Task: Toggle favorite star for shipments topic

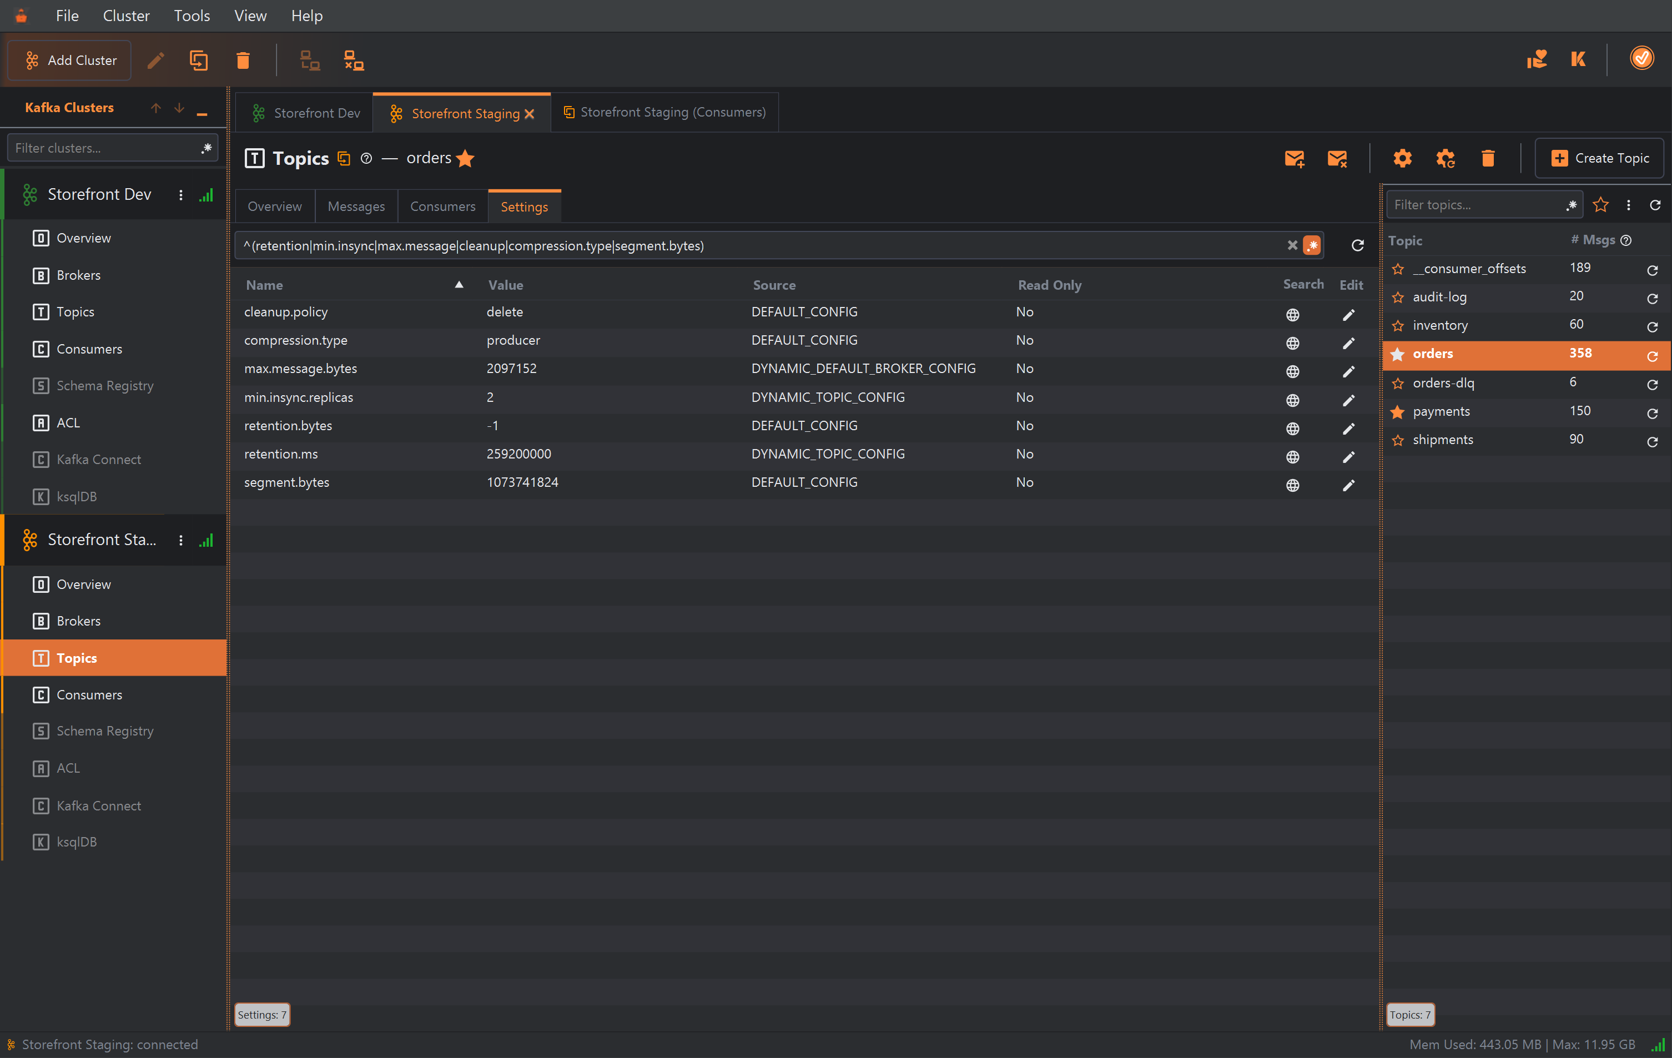Action: pos(1398,441)
